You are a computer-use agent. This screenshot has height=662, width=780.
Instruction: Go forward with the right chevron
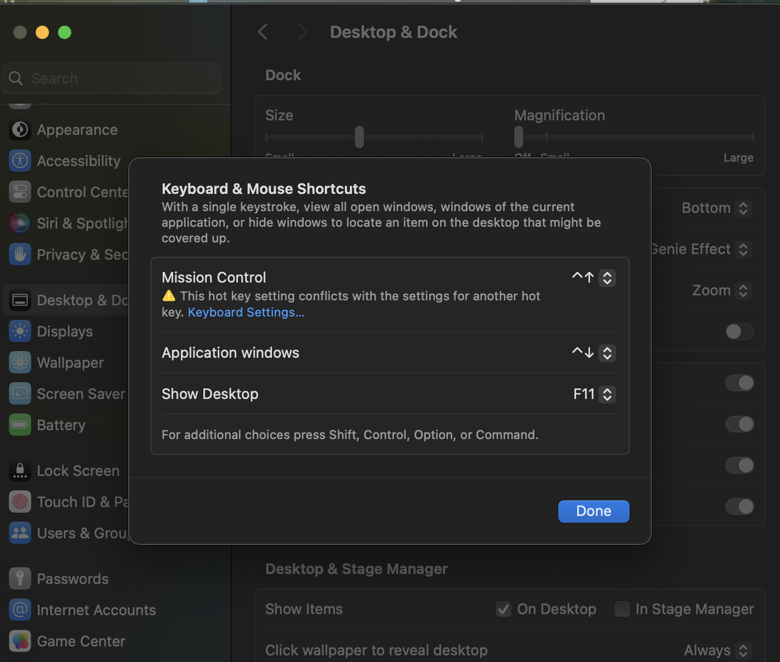click(303, 32)
